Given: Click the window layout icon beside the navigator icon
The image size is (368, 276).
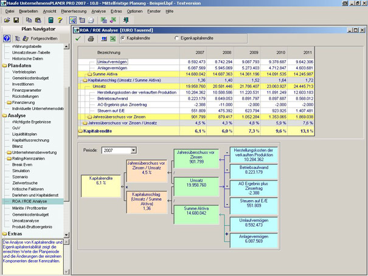Looking at the screenshot, I should 82,20.
